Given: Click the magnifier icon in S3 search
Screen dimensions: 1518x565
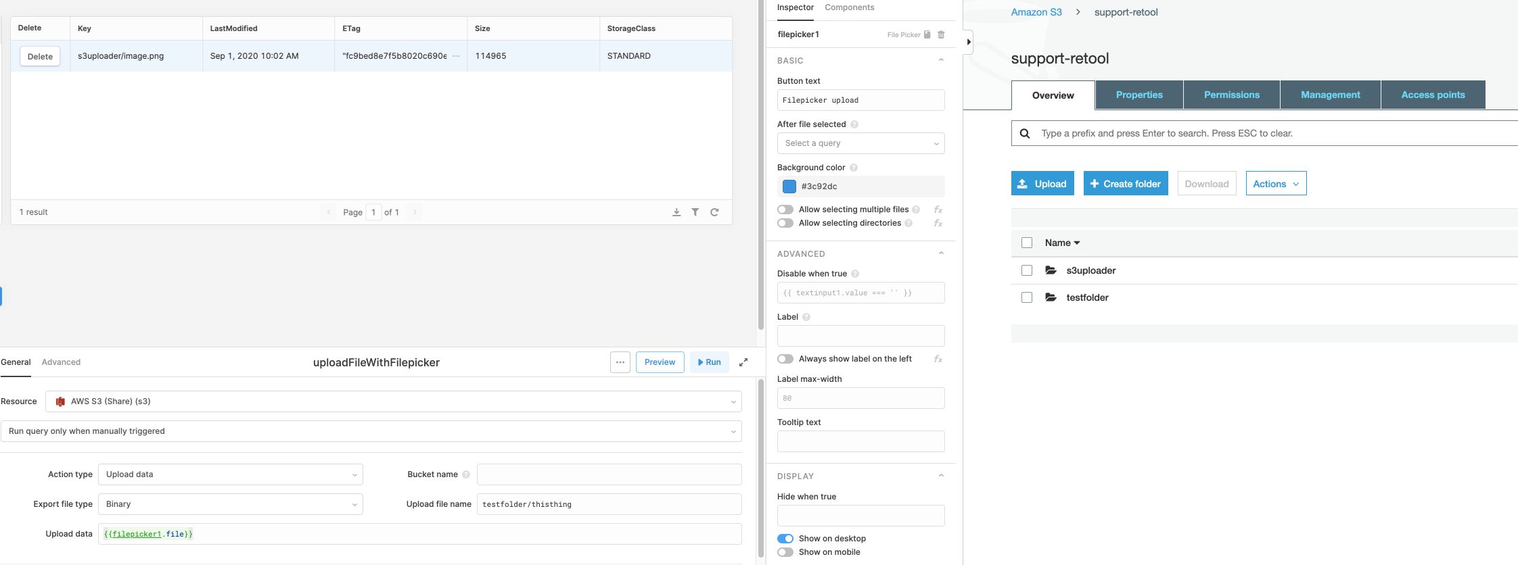Looking at the screenshot, I should click(1025, 133).
